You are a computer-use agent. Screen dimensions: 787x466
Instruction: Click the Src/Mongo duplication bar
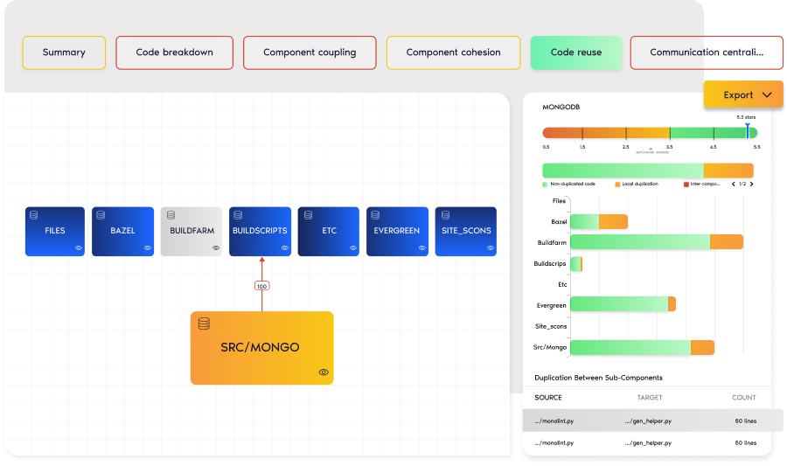642,347
